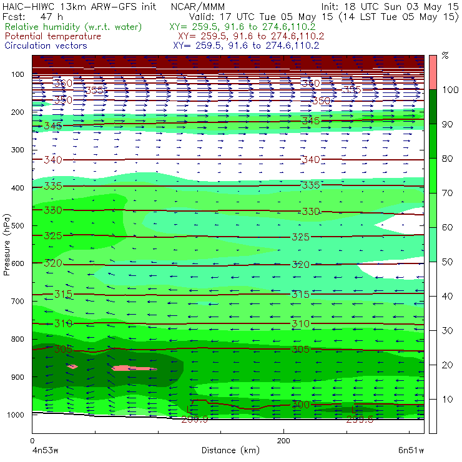Select the 'Fcst: 47 h' forecast text
Screen dimensions: 462x462
pyautogui.click(x=32, y=16)
